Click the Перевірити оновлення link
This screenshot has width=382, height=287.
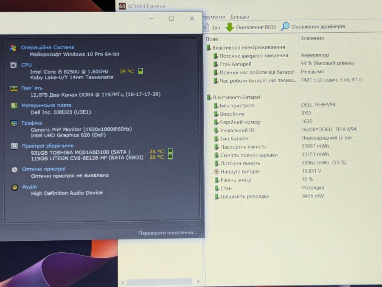coord(168,233)
